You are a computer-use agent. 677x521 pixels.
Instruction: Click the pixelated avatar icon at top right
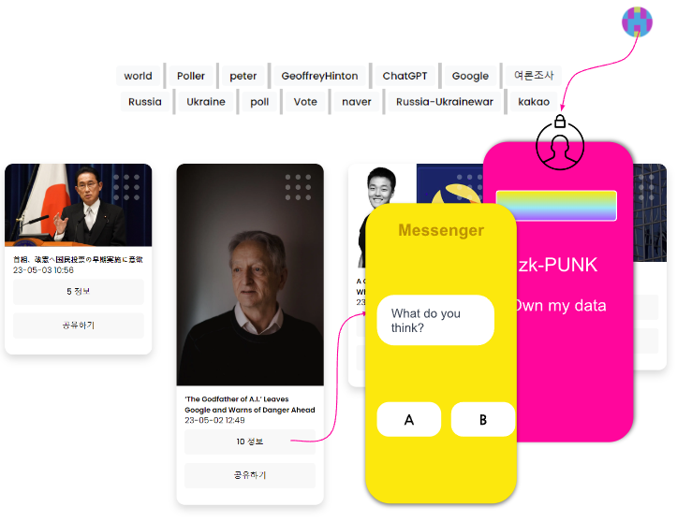click(x=637, y=22)
